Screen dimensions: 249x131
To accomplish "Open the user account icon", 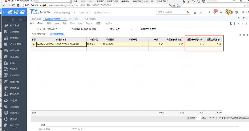I will [x=243, y=12].
